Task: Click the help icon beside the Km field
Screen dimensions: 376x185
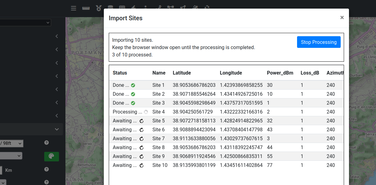Action: pos(47,169)
